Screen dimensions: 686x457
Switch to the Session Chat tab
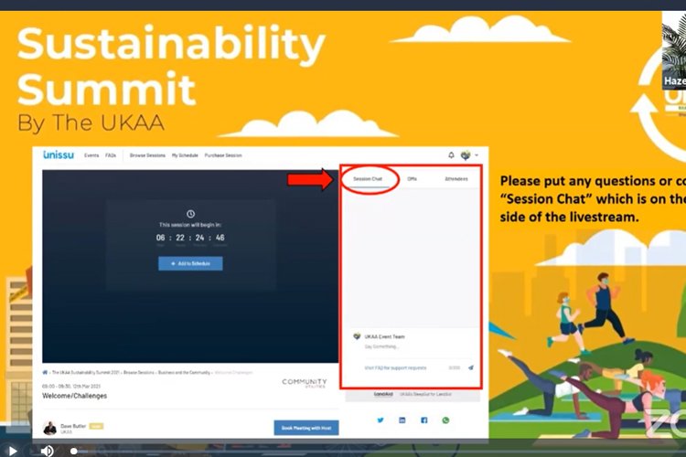[368, 179]
